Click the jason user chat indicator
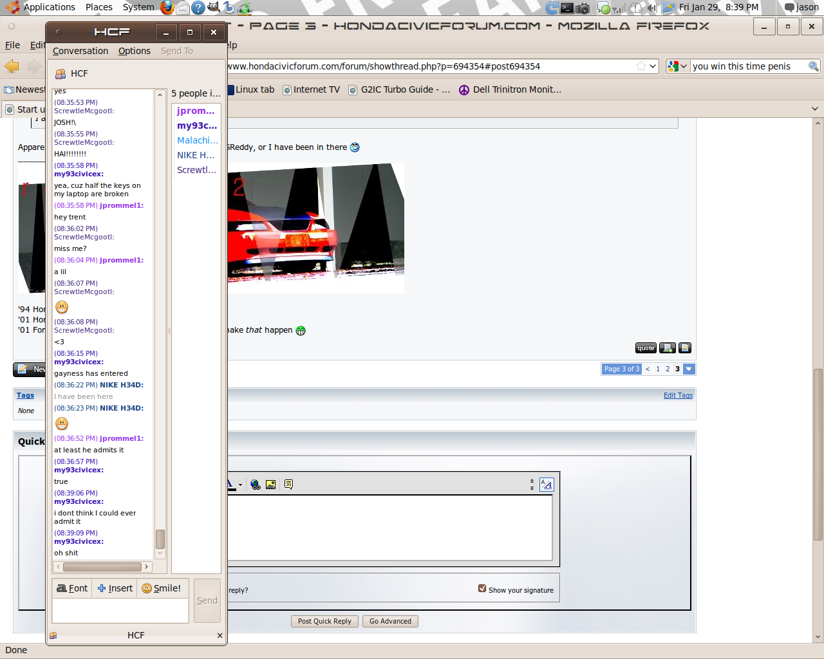 pyautogui.click(x=801, y=7)
